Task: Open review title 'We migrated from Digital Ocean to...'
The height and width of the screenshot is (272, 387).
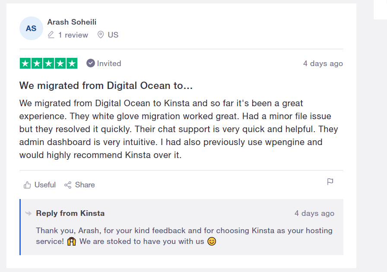Action: tap(106, 85)
